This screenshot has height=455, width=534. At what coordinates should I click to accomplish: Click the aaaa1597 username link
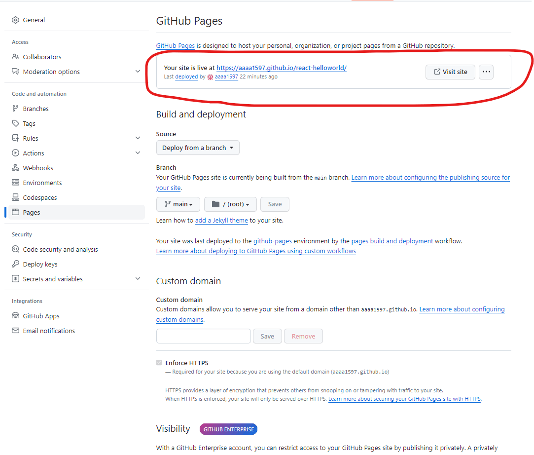226,76
